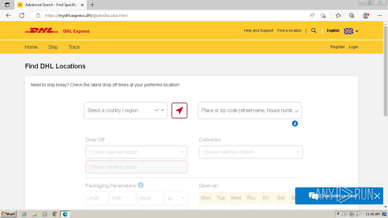
Task: Click the scrollbar down arrow
Action: pos(386,207)
